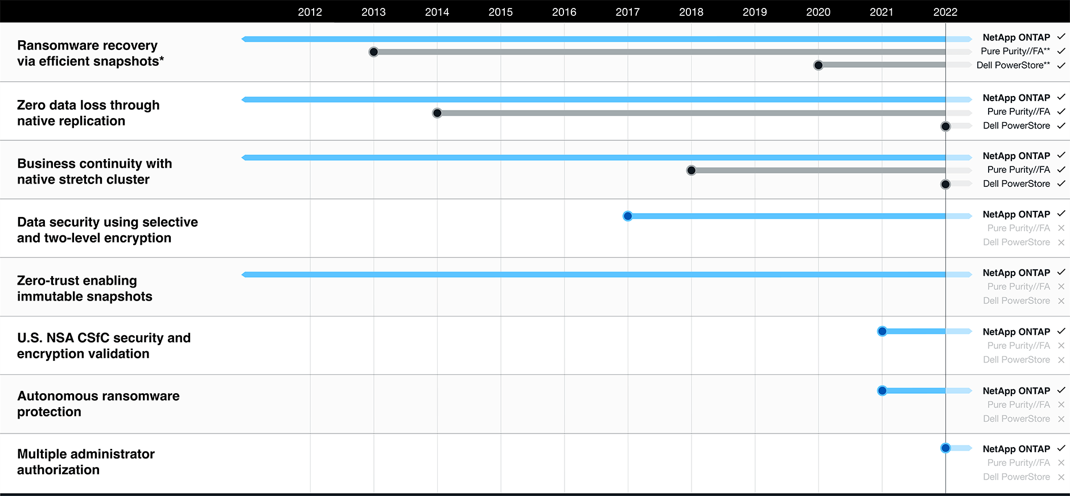
Task: Click X mark beside Pure Purity//FA in Multiple administrator row
Action: click(x=1061, y=462)
